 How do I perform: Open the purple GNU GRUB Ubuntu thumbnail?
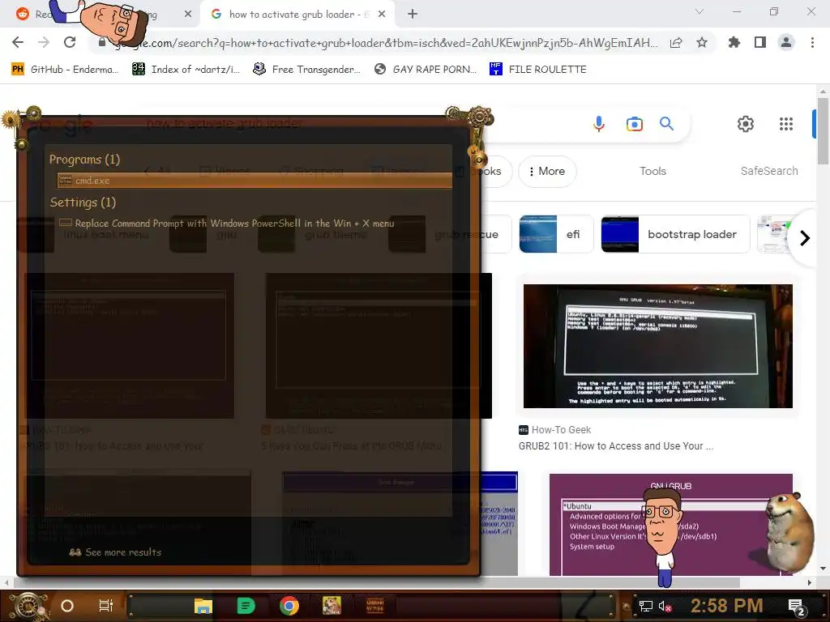pyautogui.click(x=670, y=525)
